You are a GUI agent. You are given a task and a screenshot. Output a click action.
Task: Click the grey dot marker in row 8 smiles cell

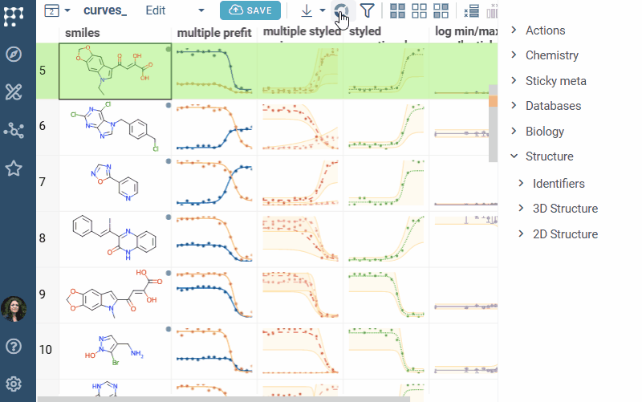click(x=169, y=217)
